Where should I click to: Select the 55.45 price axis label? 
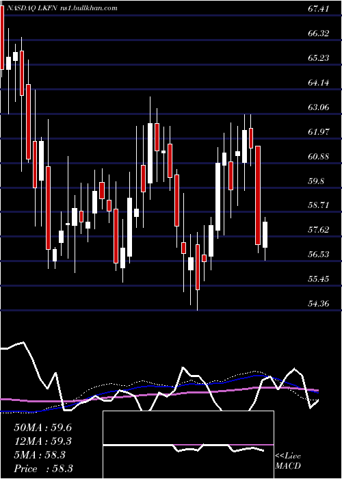tap(318, 279)
